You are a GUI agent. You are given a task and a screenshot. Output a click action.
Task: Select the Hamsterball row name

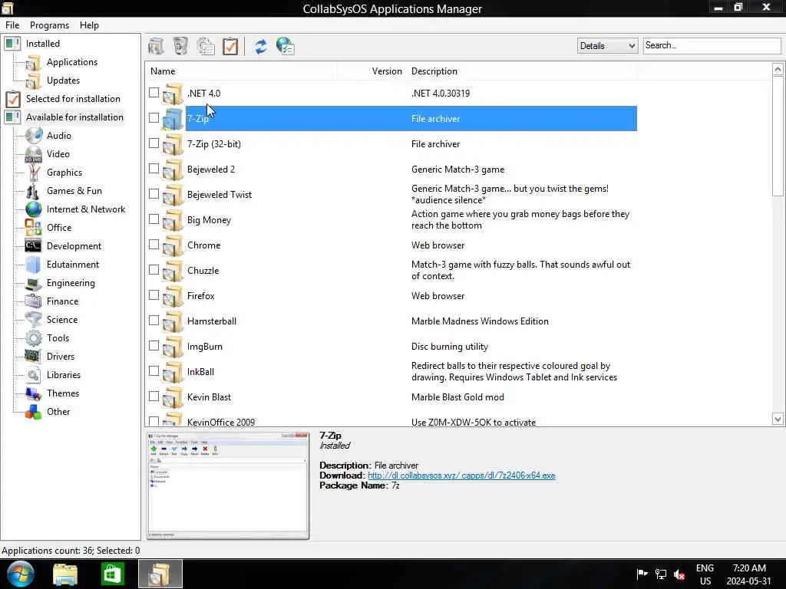coord(212,321)
